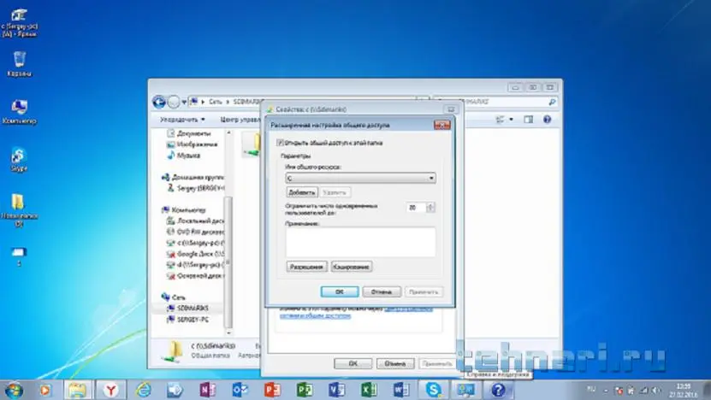Confirm advanced sharing with OK
This screenshot has width=711, height=400.
tap(340, 291)
